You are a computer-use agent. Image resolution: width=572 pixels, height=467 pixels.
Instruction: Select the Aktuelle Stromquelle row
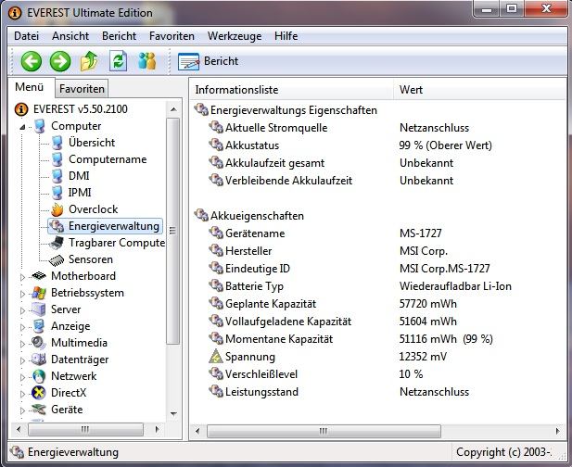(377, 128)
